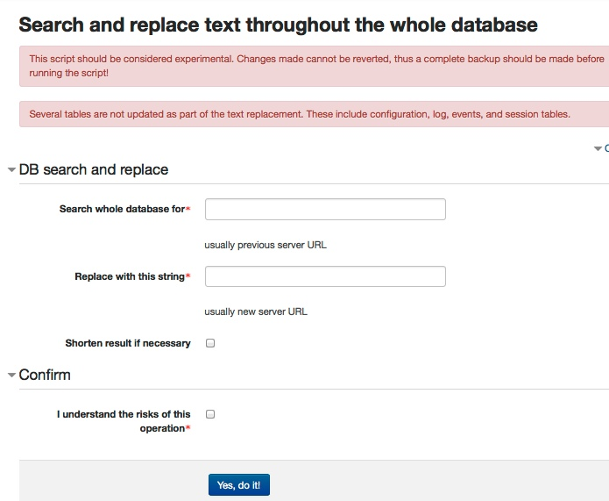Click the usually new server URL hint
The width and height of the screenshot is (609, 501).
click(256, 311)
